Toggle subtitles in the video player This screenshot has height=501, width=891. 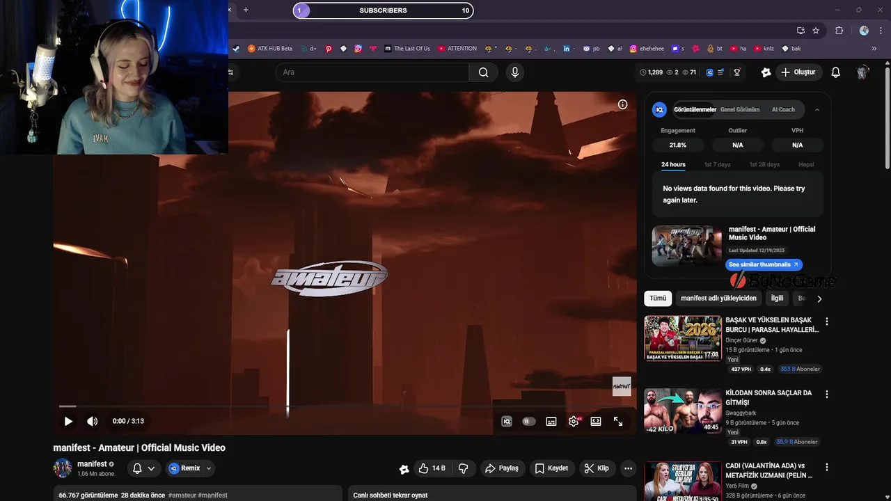[x=551, y=421]
